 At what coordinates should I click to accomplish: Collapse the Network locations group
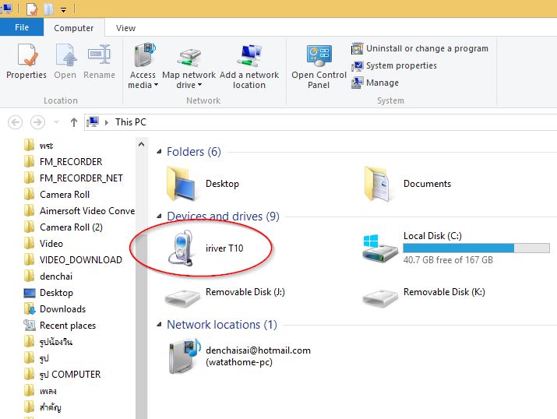point(159,325)
